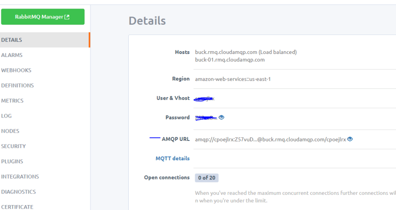Screen dimensions: 396x210
Task: Select host buck.rmq.cloudamqp.com (Load balanced)
Action: [x=246, y=52]
